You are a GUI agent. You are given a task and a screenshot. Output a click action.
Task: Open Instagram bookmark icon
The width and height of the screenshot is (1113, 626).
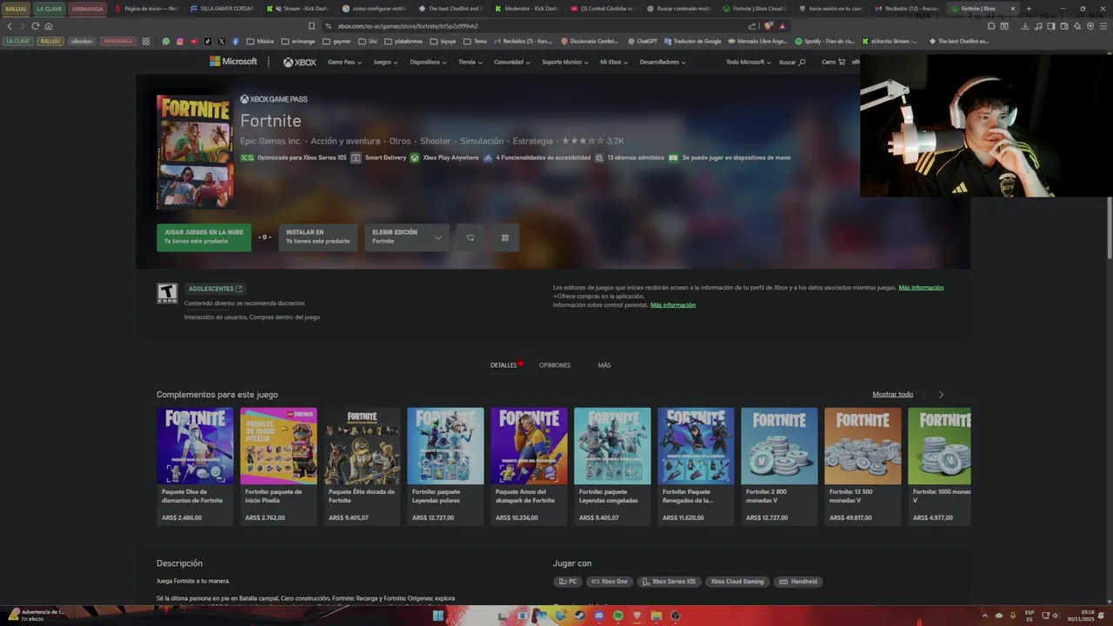[x=180, y=41]
